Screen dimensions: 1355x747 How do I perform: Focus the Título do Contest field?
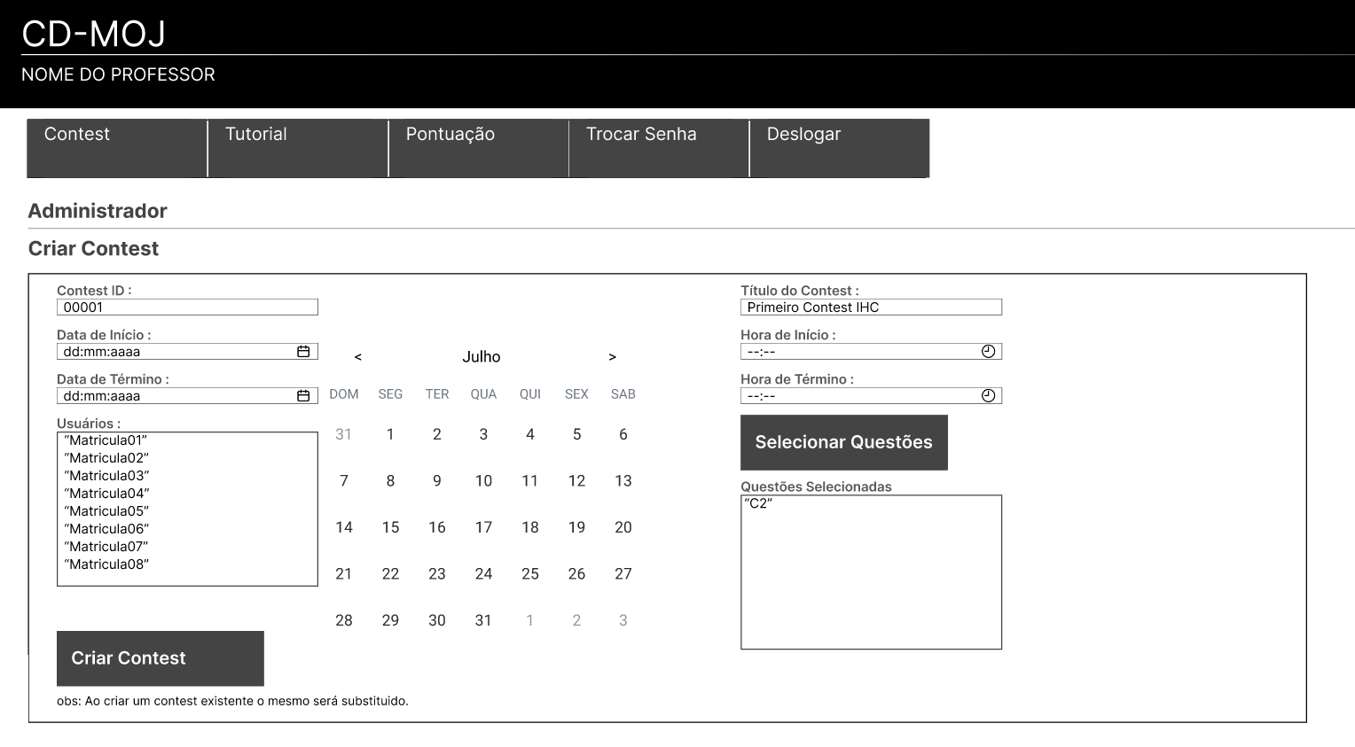pyautogui.click(x=871, y=307)
